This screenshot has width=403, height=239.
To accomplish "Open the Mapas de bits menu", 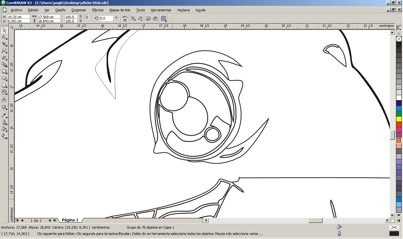I will (120, 10).
